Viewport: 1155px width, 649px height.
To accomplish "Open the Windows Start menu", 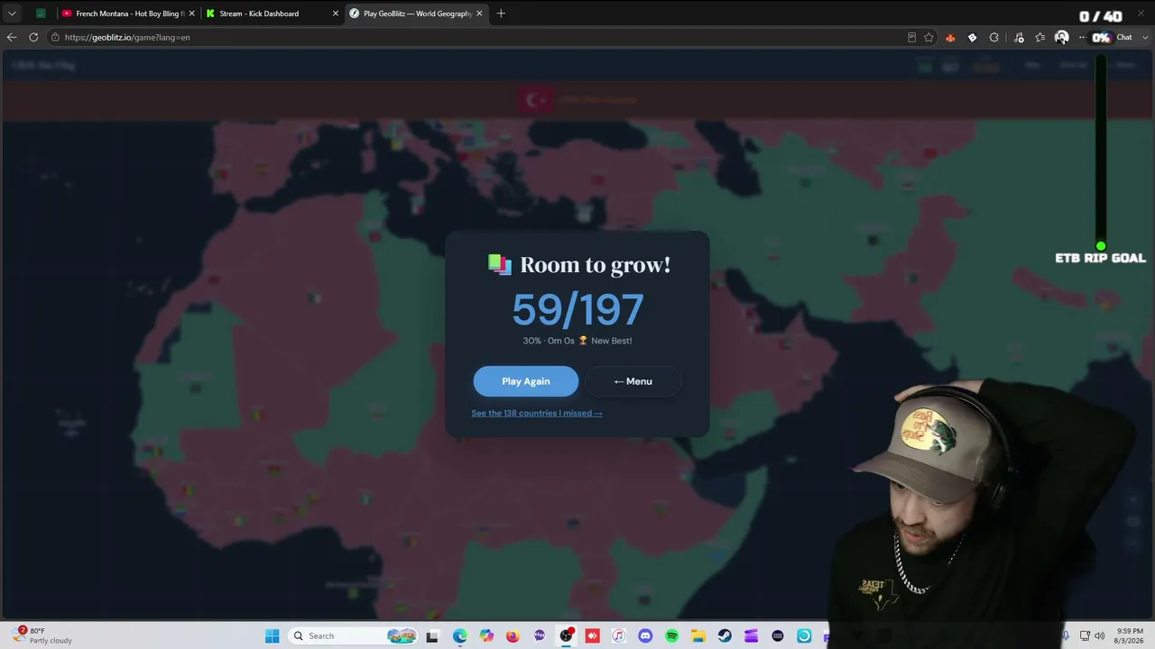I will pyautogui.click(x=273, y=635).
